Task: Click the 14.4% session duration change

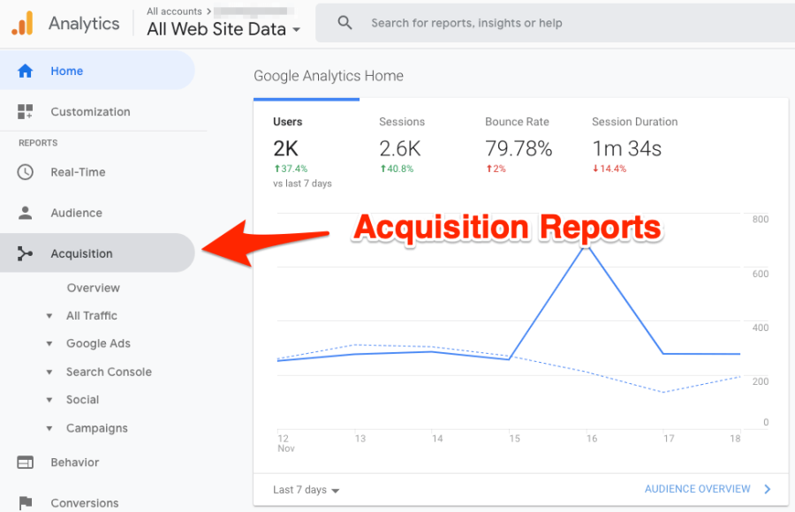Action: (x=609, y=169)
